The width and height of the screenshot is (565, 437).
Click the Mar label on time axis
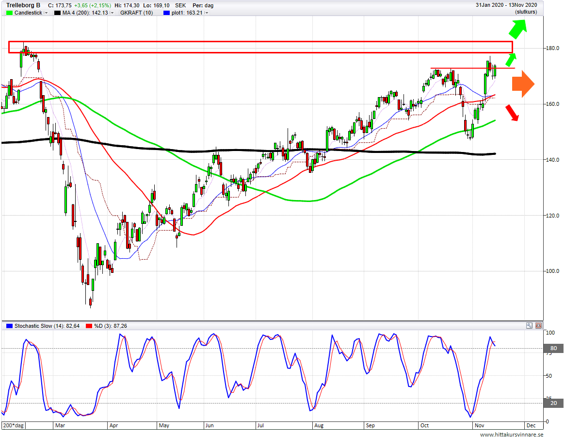tap(60, 425)
